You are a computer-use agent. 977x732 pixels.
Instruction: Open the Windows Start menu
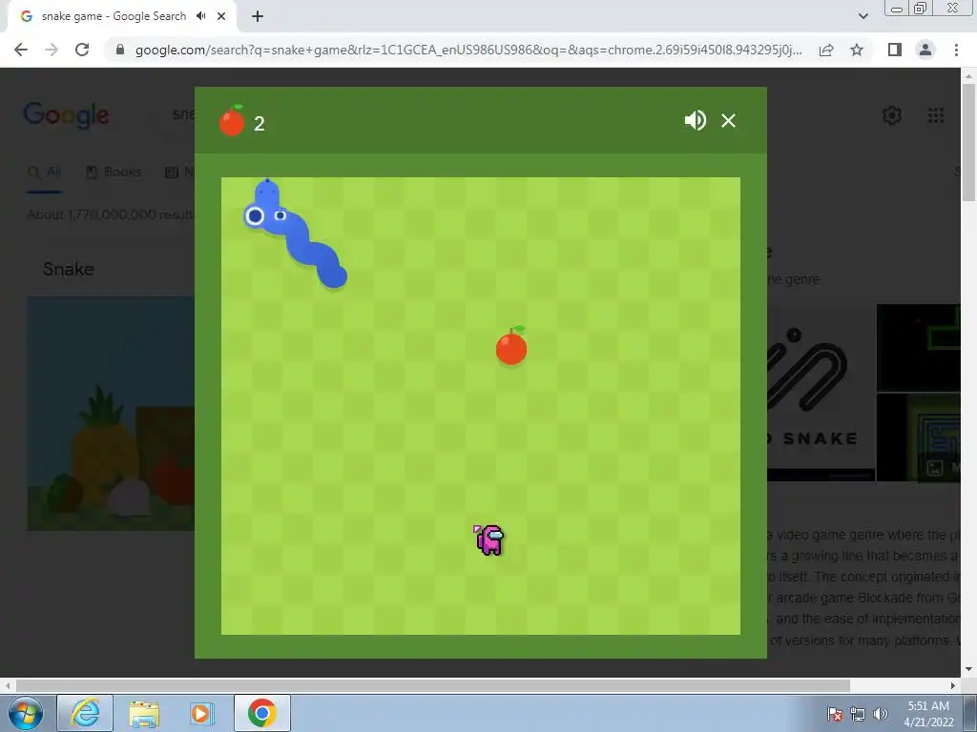25,713
